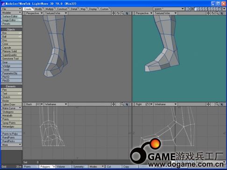Click the maximize icon of the Right viewport
The height and width of the screenshot is (170, 227).
(x=222, y=104)
